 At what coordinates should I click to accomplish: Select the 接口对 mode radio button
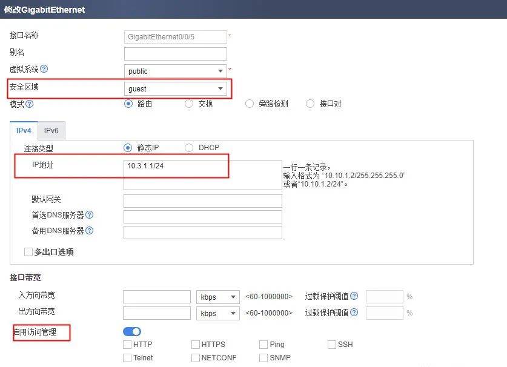(x=310, y=104)
